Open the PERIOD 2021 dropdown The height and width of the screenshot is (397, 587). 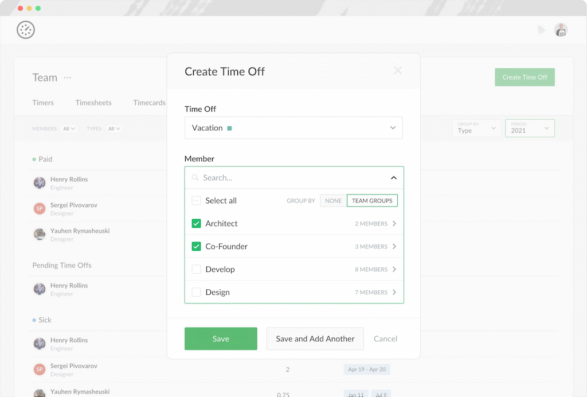coord(529,128)
